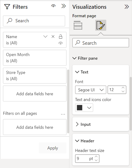The image size is (132, 168).
Task: Collapse the Visualizations pane with double chevron
Action: (127, 7)
